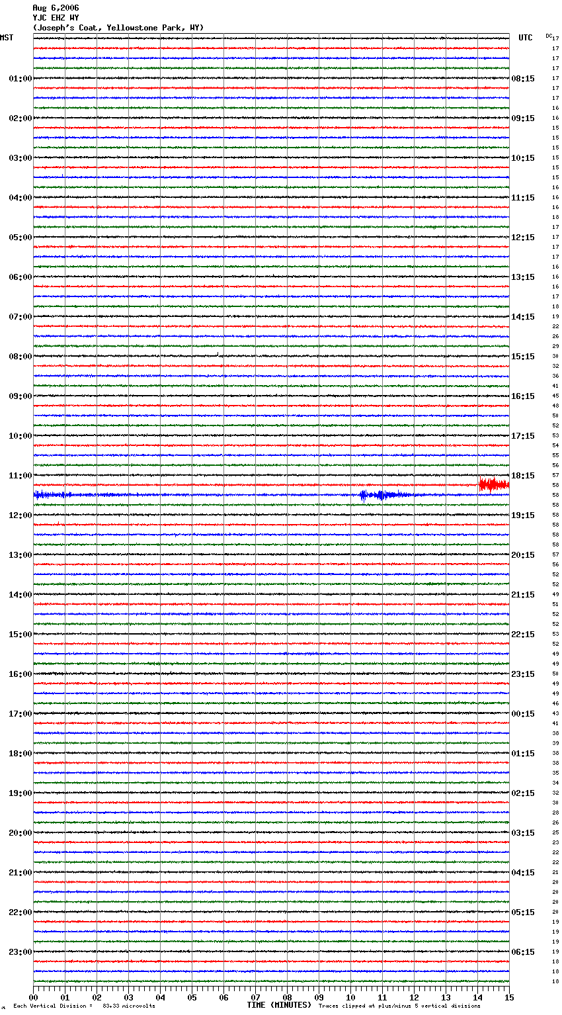The height and width of the screenshot is (1015, 562).
Task: Select the 02:00 MST time label
Action: pos(20,118)
